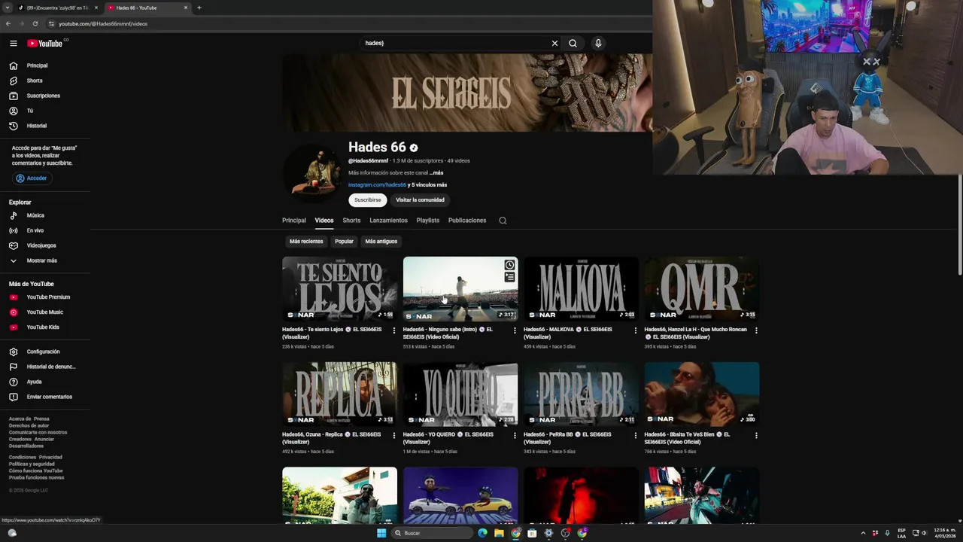Start voice search with the microphone

click(x=598, y=43)
